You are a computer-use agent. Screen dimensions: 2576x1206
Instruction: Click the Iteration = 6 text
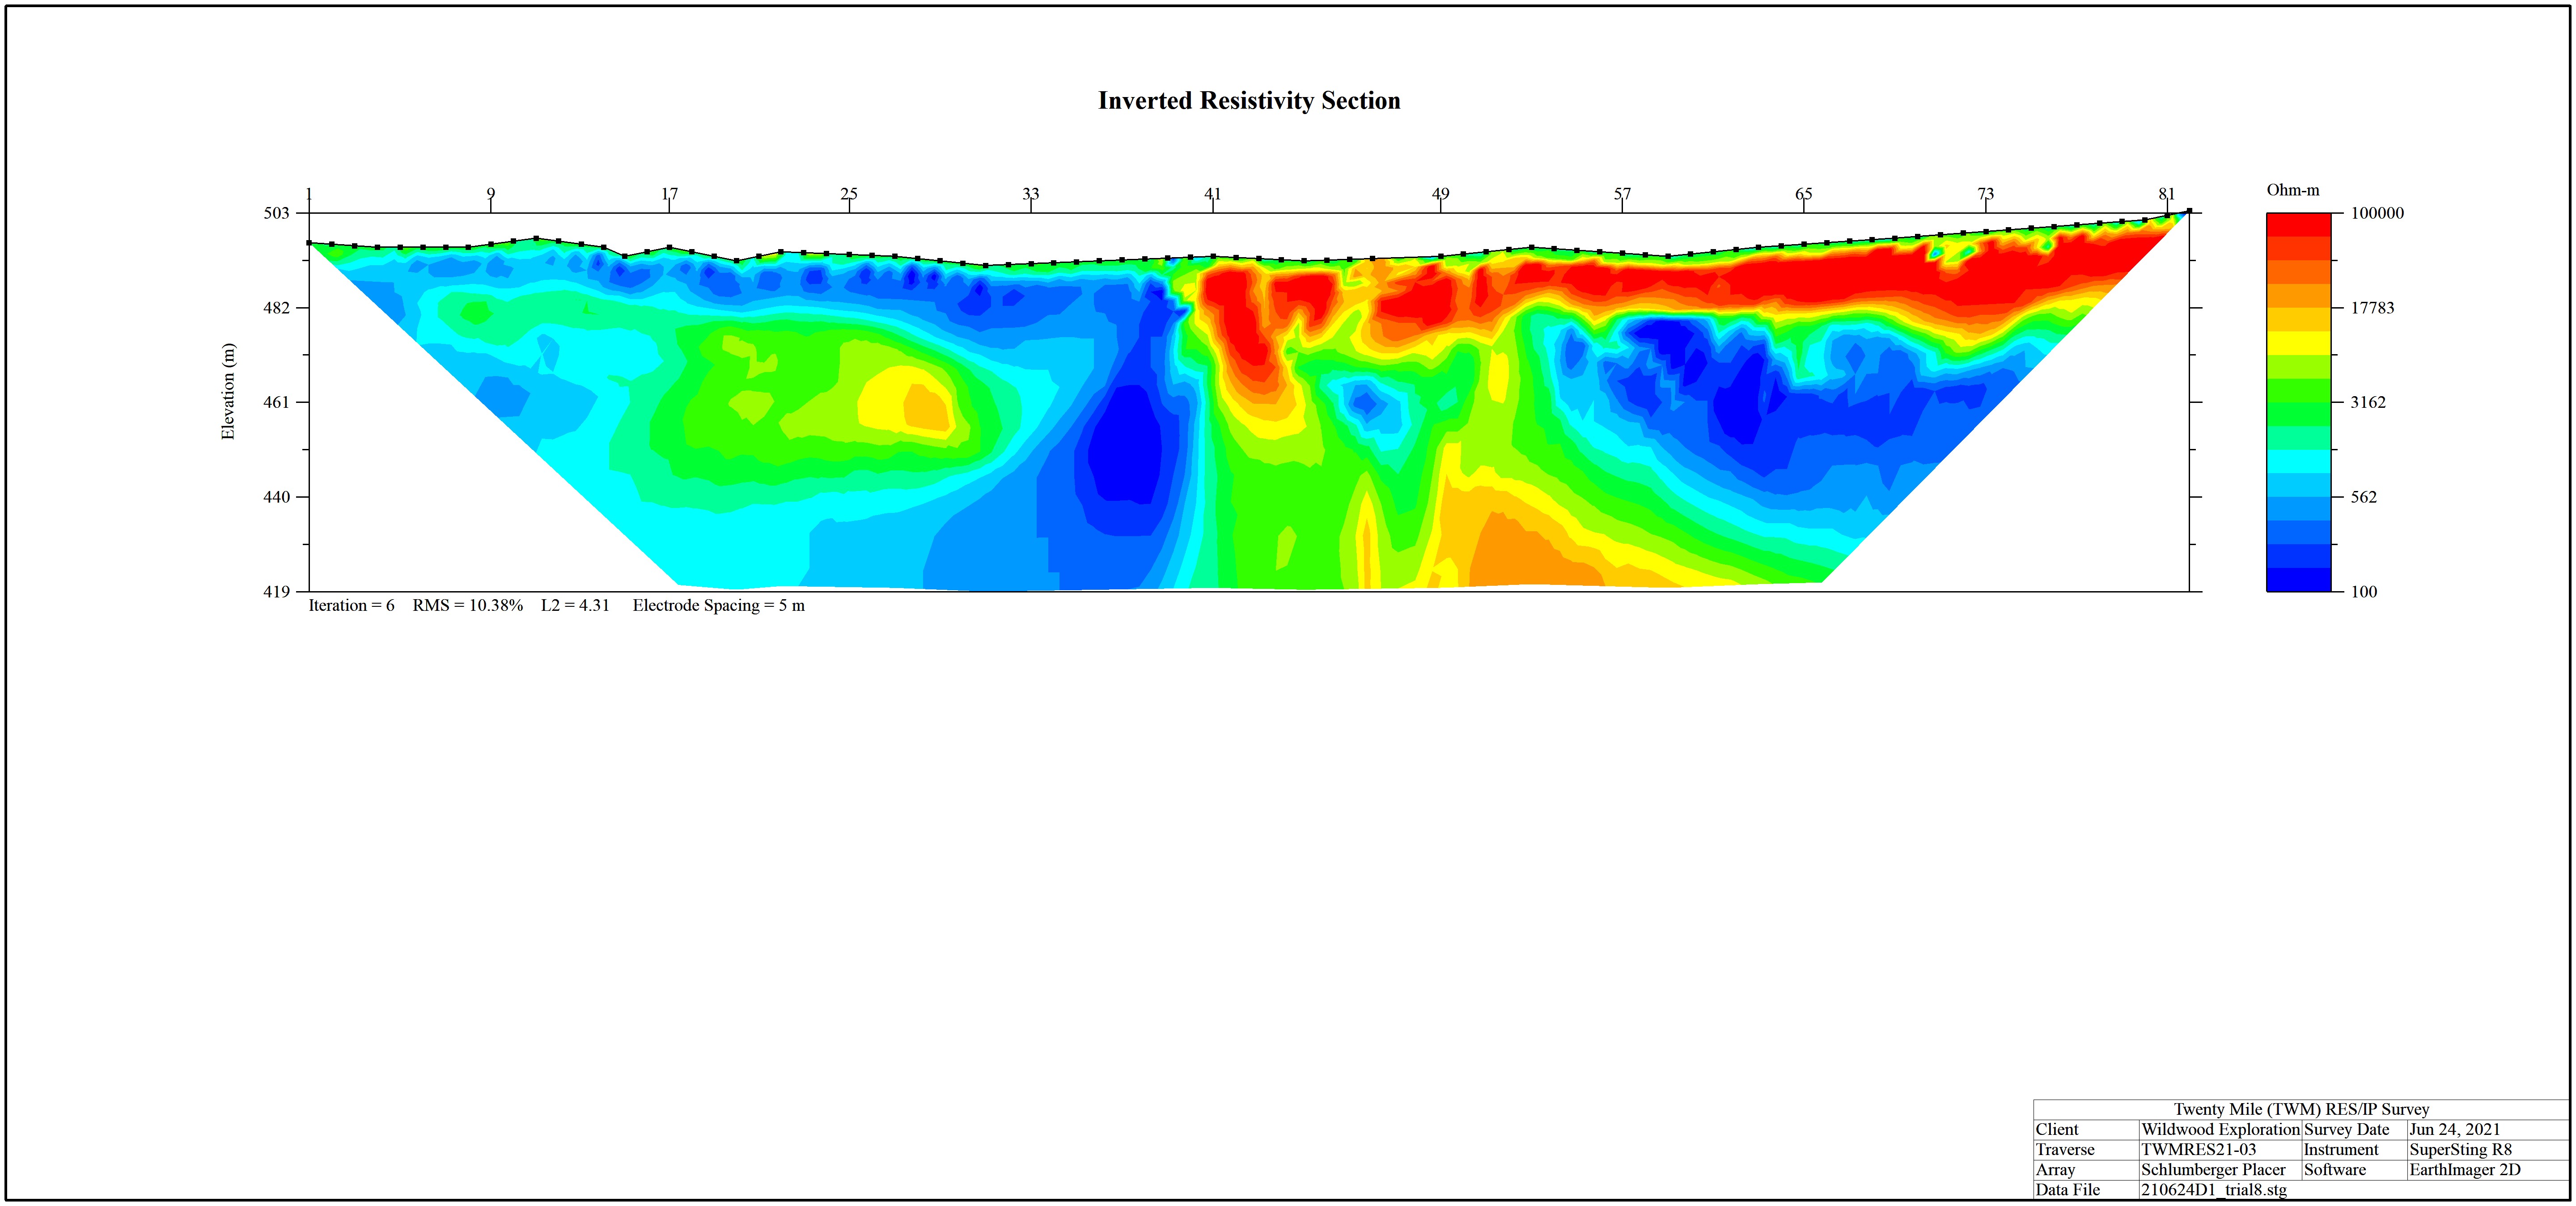pyautogui.click(x=351, y=606)
